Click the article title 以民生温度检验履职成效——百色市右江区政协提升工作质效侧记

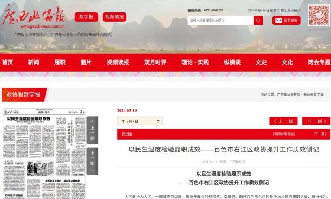224,149
